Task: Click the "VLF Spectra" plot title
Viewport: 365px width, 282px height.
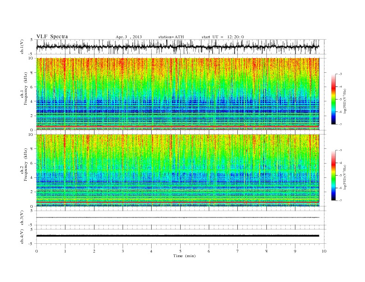Action: (x=52, y=36)
